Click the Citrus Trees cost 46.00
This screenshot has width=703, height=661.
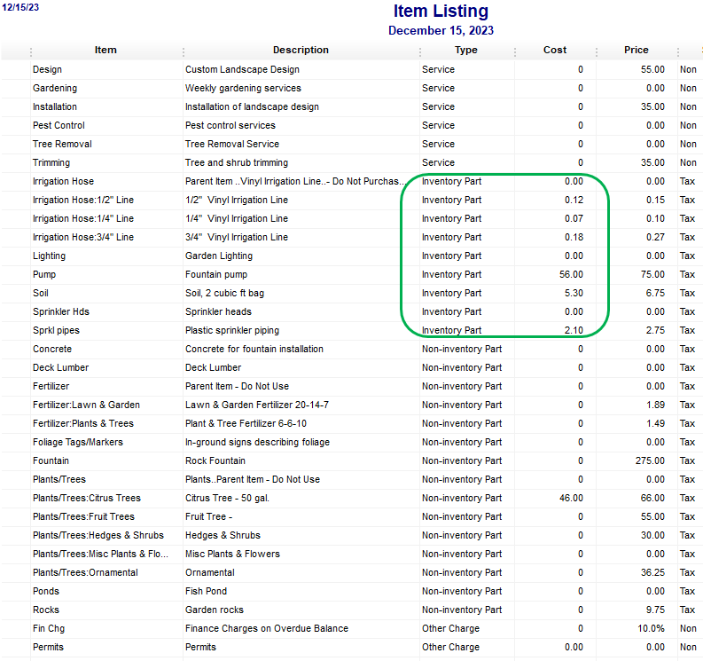point(571,498)
